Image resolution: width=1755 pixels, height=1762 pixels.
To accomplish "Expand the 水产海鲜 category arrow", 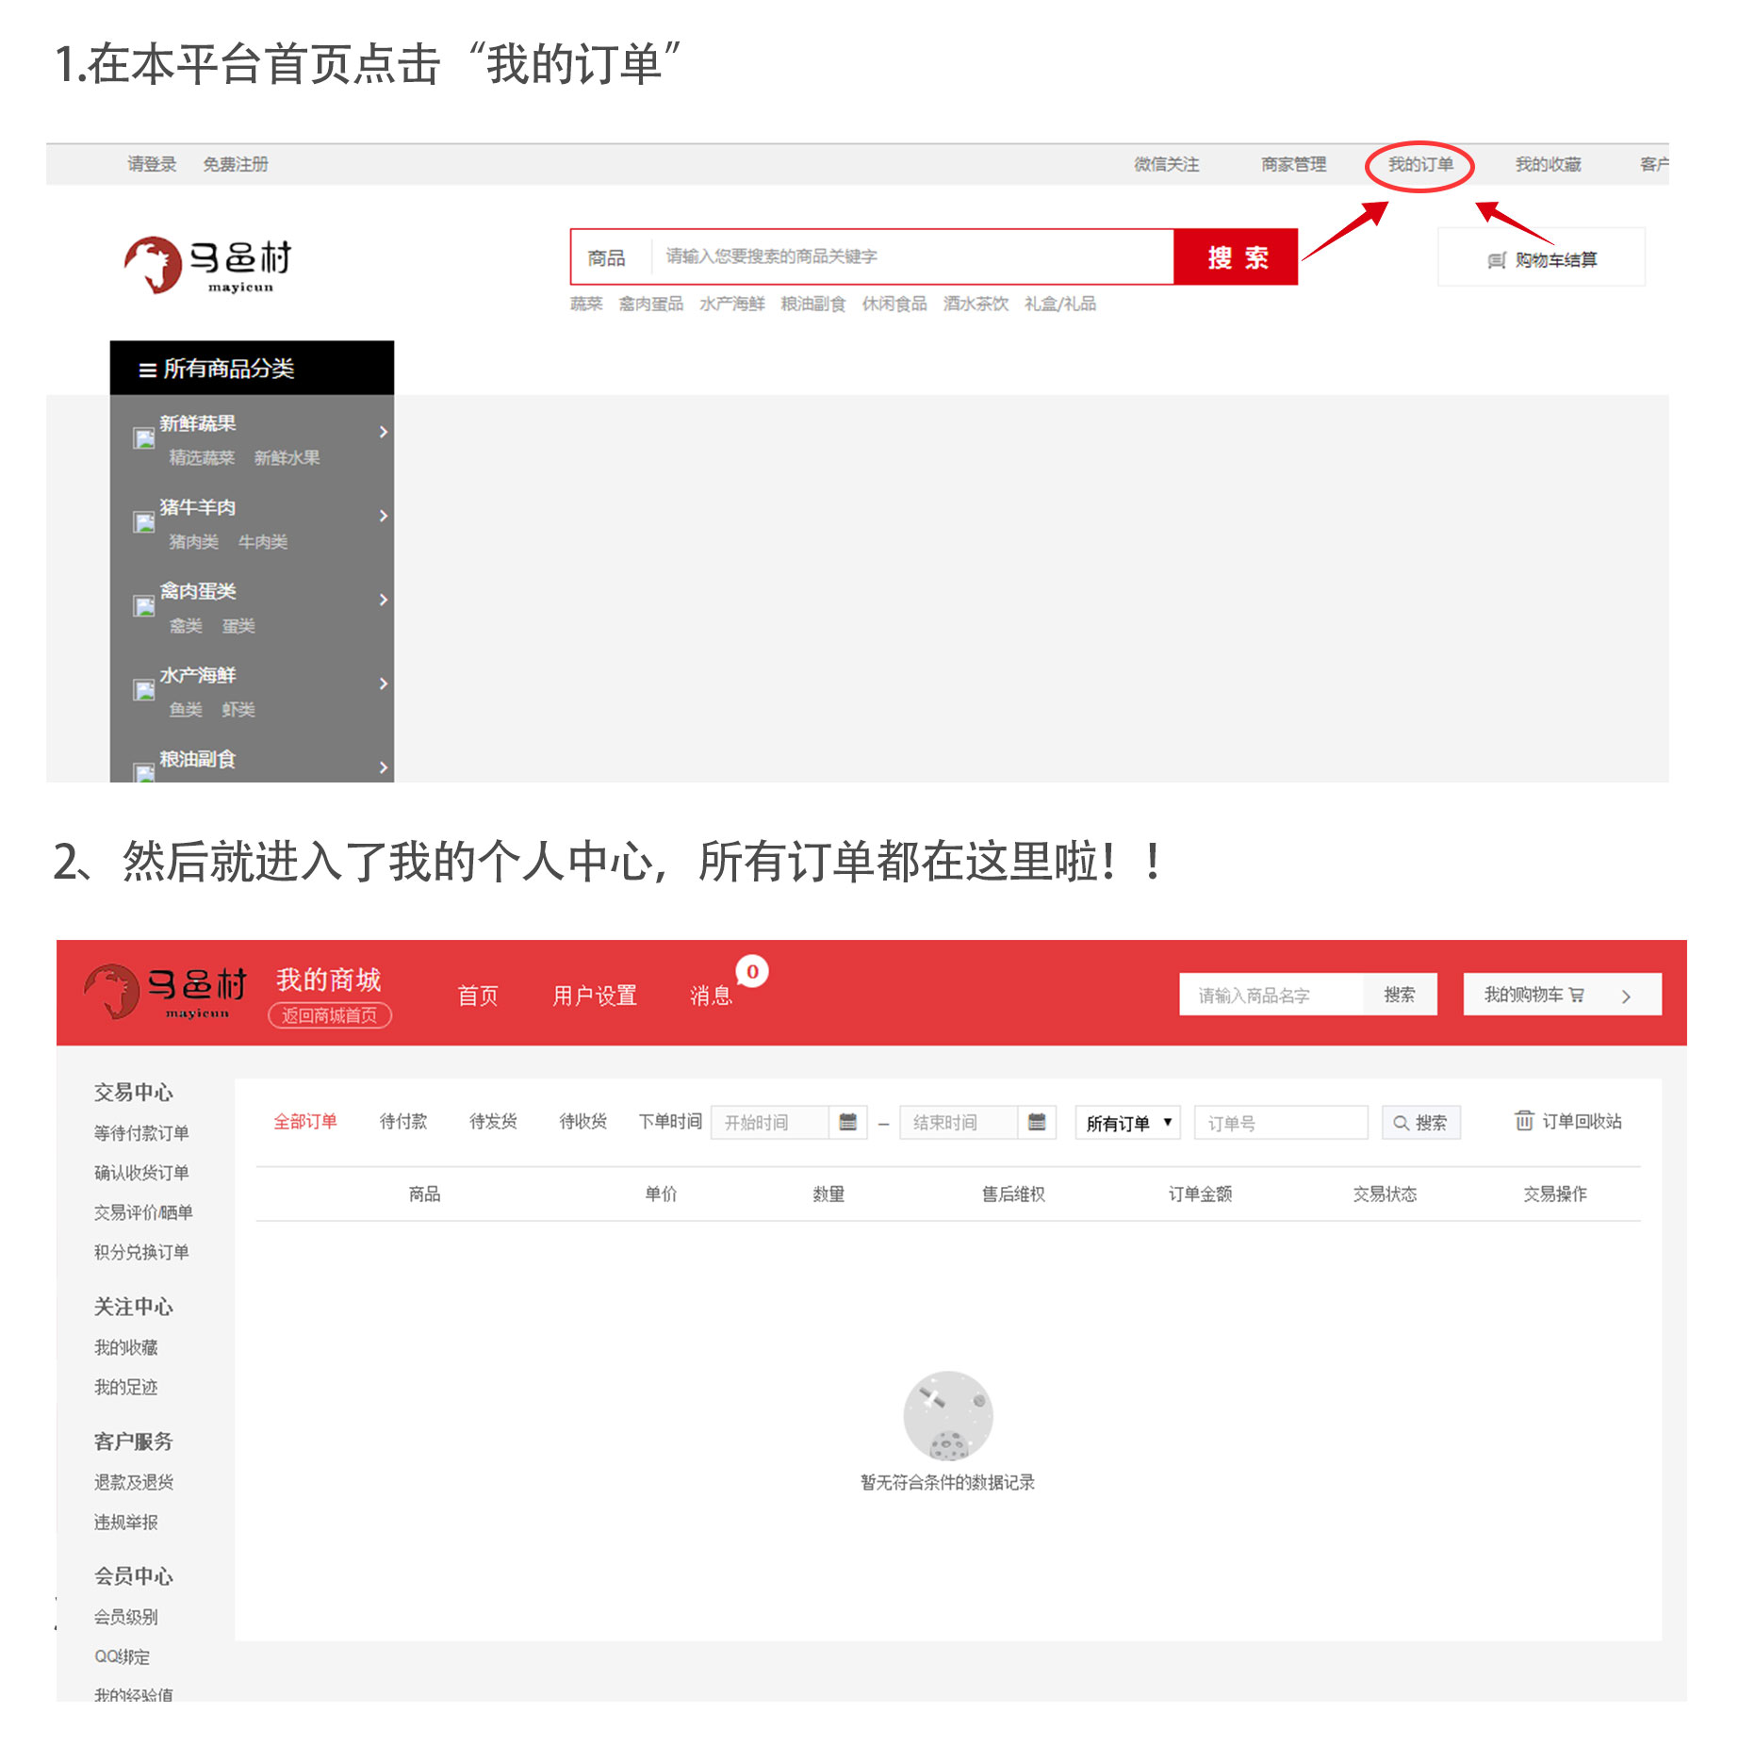I will pos(384,683).
